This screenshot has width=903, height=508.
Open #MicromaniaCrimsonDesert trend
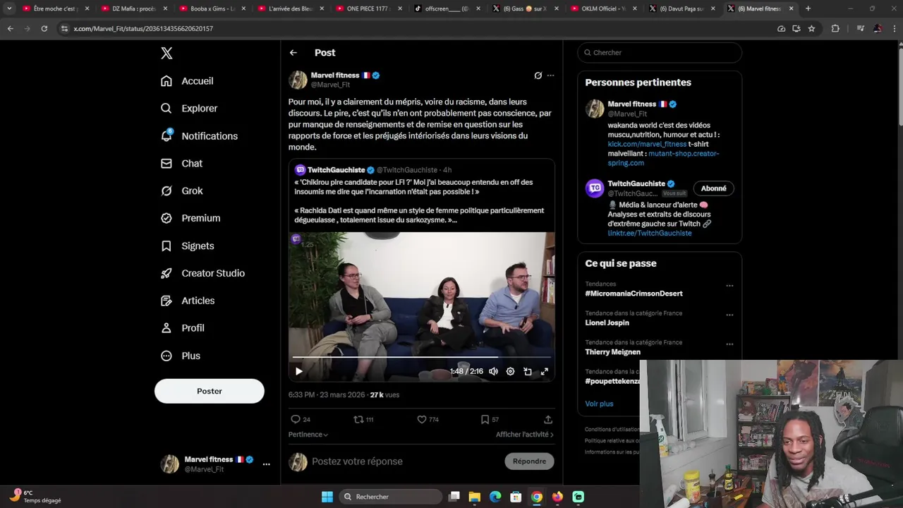click(x=634, y=294)
